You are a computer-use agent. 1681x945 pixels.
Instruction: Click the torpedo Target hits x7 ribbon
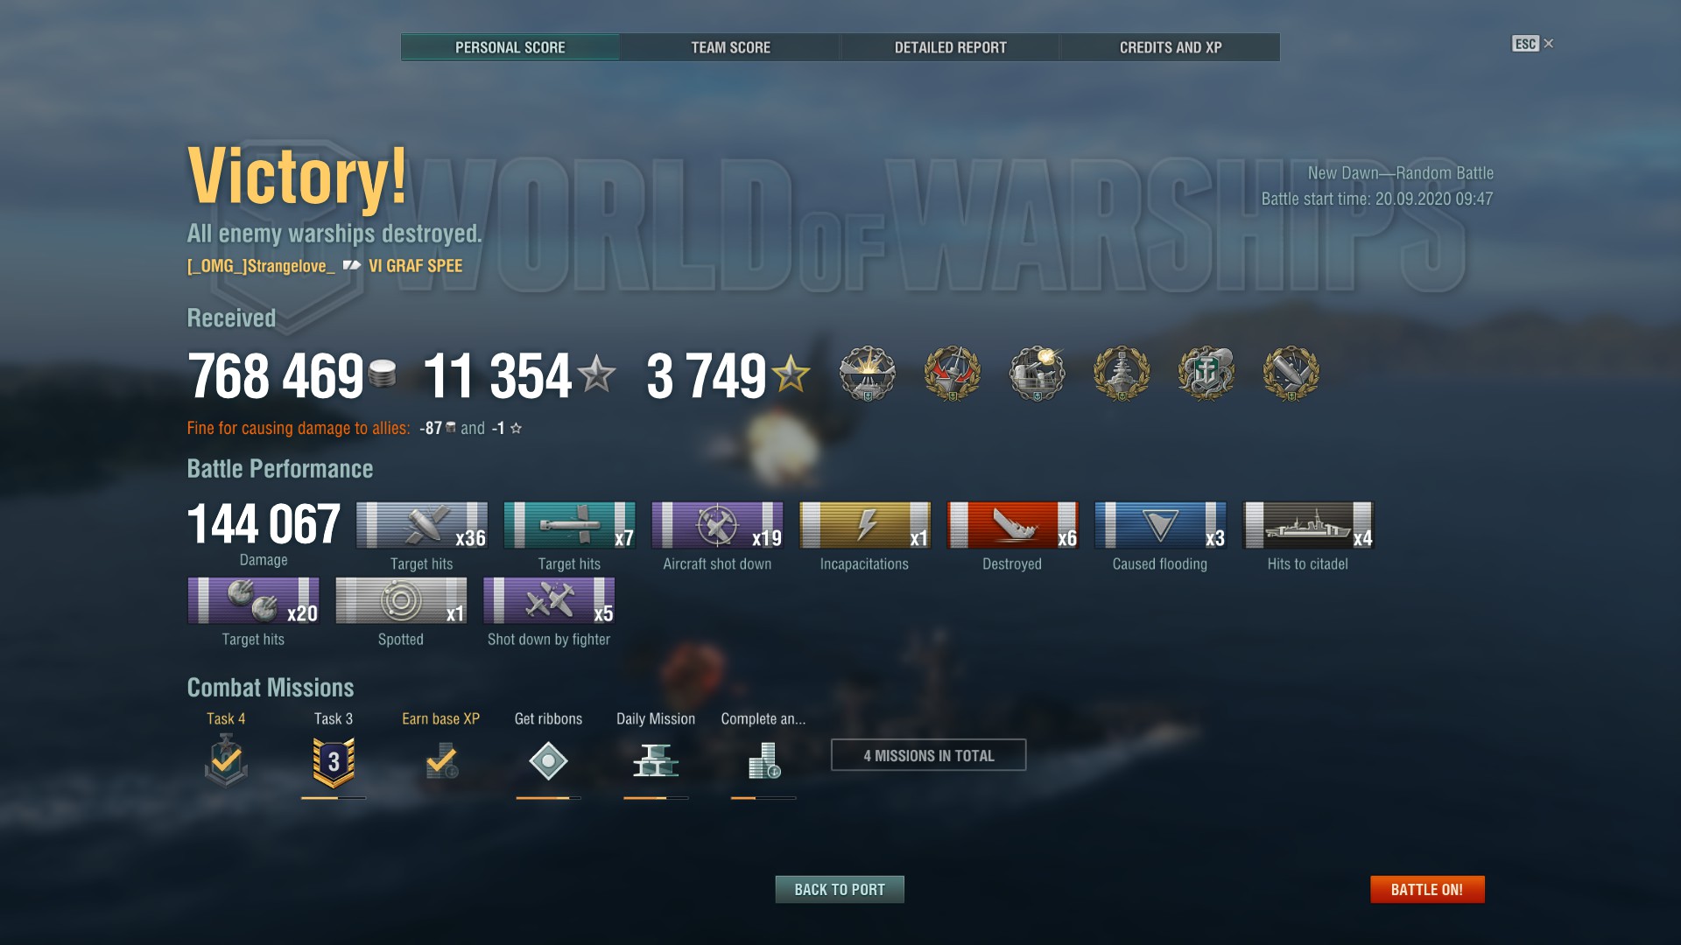[x=570, y=525]
